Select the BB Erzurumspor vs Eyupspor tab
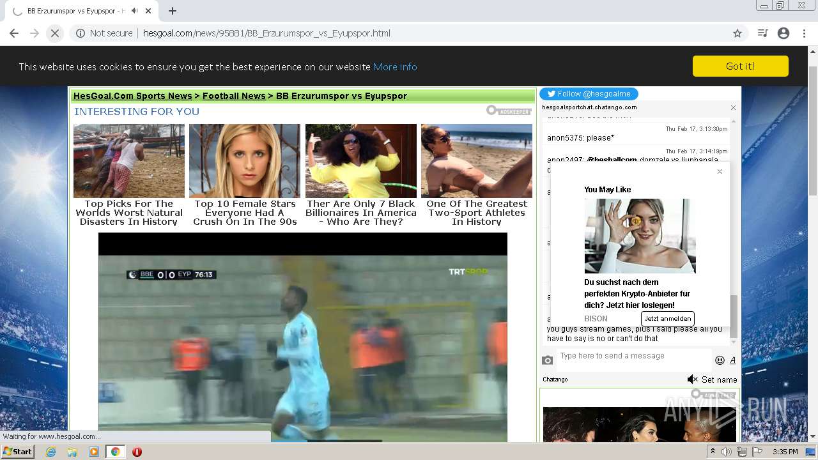The height and width of the screenshot is (460, 818). pyautogui.click(x=83, y=11)
